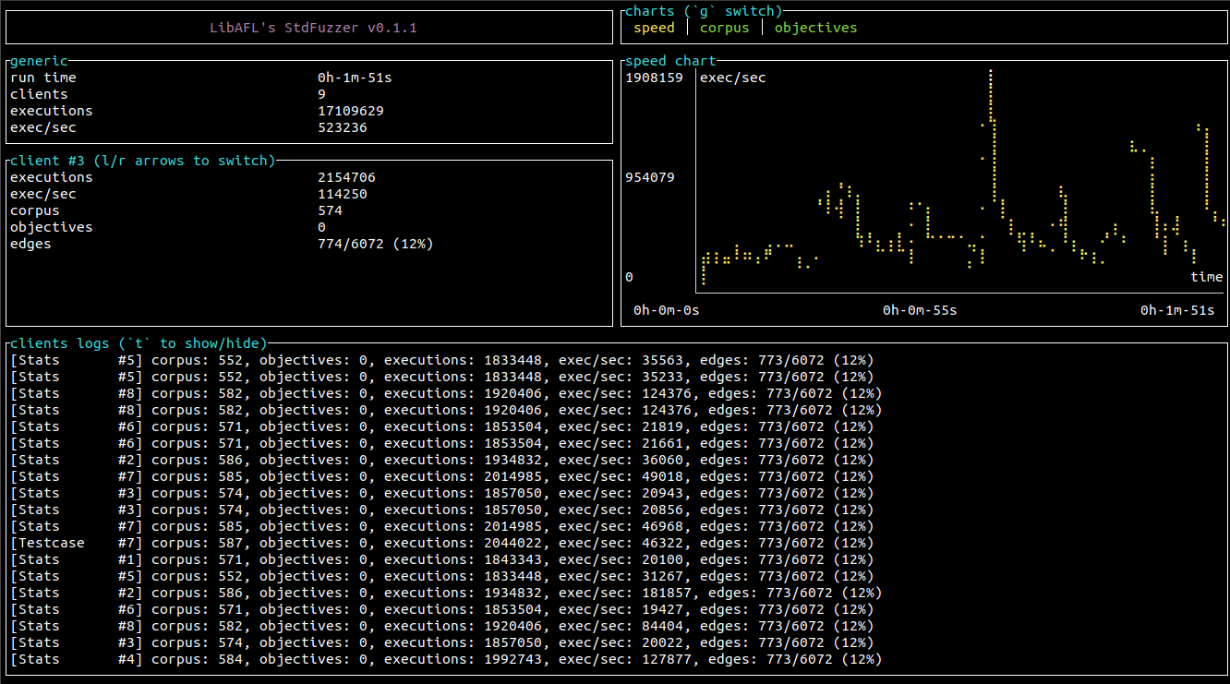
Task: Select log line with exec/sec 35563
Action: click(442, 360)
